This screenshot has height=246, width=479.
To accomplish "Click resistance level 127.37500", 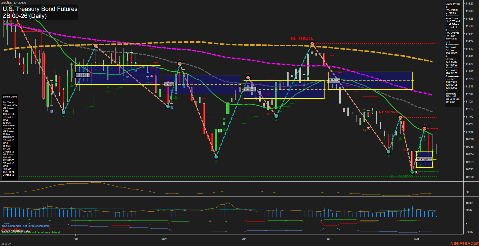I will coord(452,70).
